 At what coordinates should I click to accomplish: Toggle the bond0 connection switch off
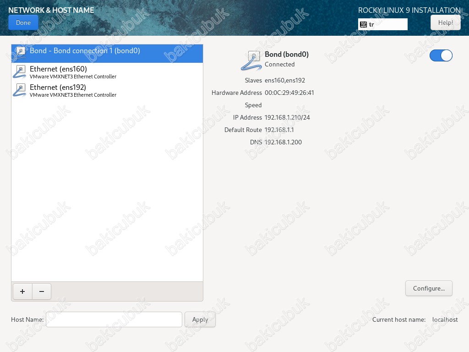coord(441,55)
